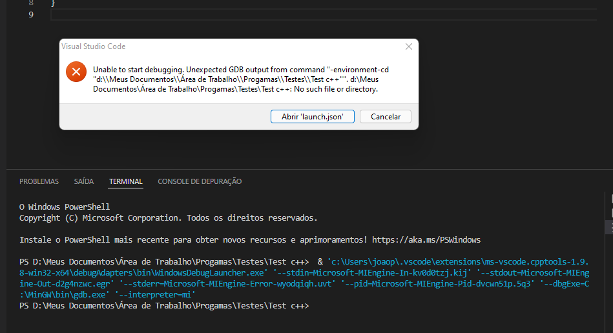Click the last PowerShell prompt line
613x333 pixels.
[x=164, y=306]
